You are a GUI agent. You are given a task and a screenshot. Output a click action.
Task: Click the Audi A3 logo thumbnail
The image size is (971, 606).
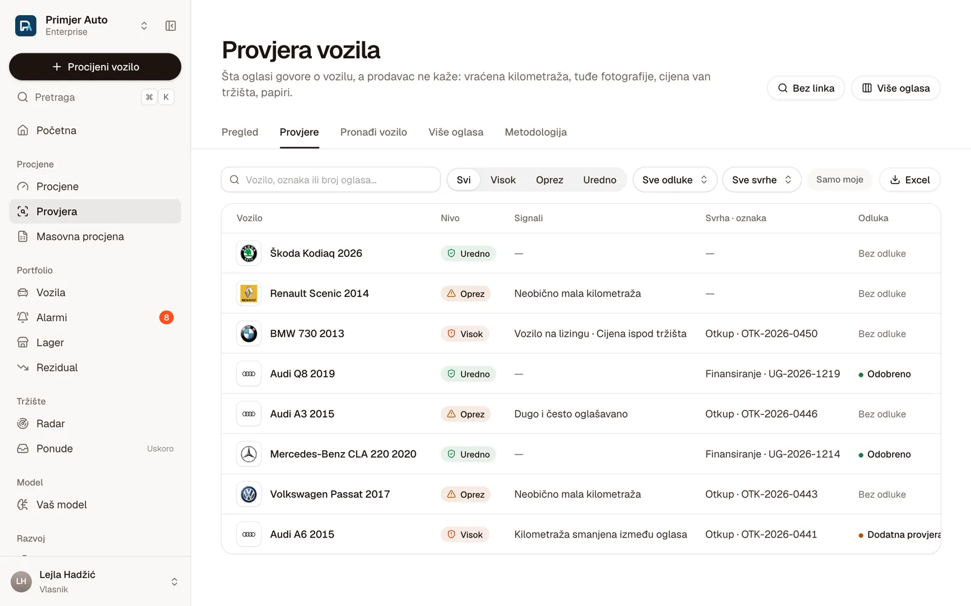click(249, 414)
